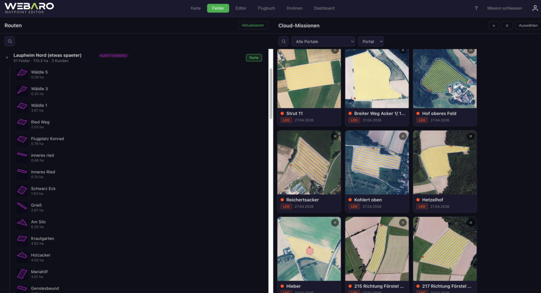Click the Routen list scrollbar

pyautogui.click(x=271, y=94)
